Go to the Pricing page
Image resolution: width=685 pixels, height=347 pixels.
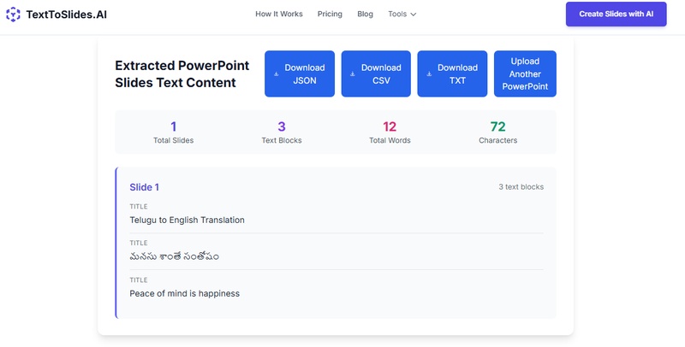coord(330,15)
